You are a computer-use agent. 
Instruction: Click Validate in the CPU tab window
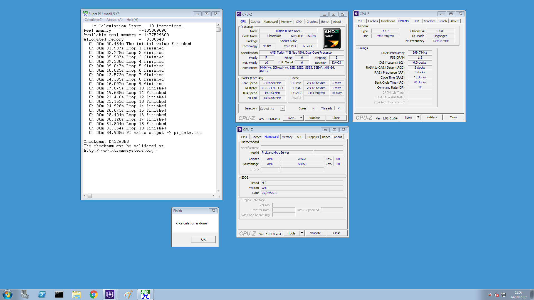pyautogui.click(x=315, y=118)
